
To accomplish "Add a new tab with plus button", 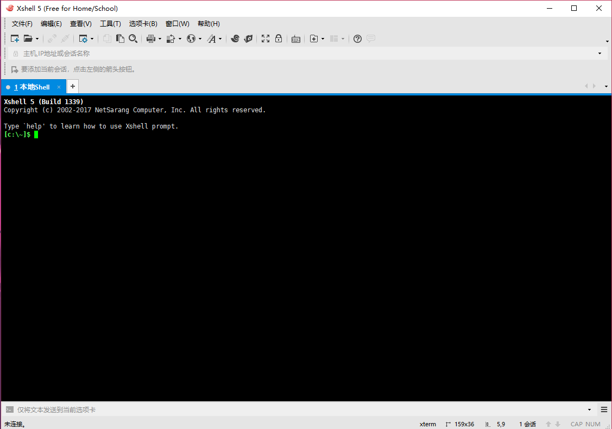I will click(73, 86).
